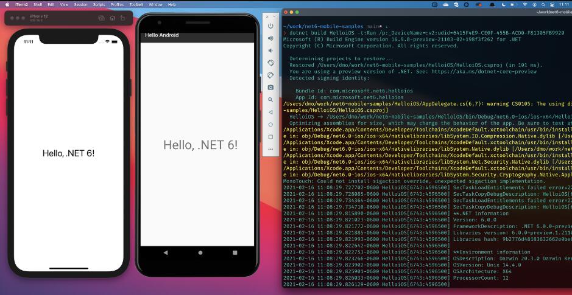Click the Hello, .NET 6! label on iPhone
The height and width of the screenshot is (295, 572).
click(69, 153)
